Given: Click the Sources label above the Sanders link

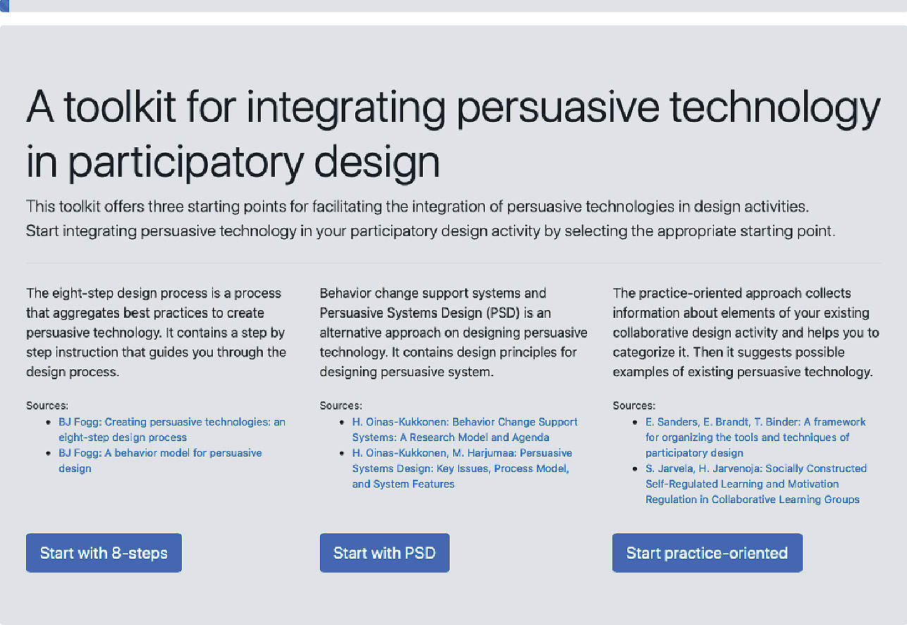Looking at the screenshot, I should click(634, 405).
